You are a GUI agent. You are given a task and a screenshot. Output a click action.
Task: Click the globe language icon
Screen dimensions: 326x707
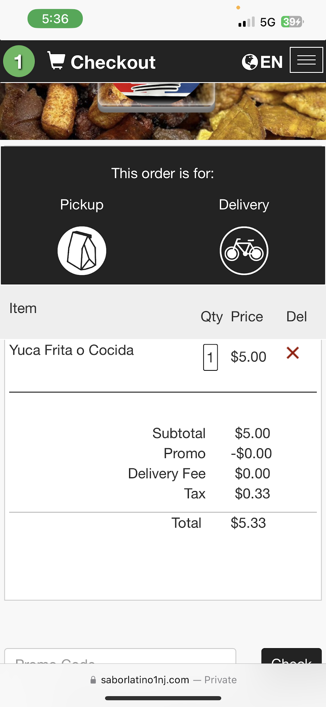coord(250,62)
